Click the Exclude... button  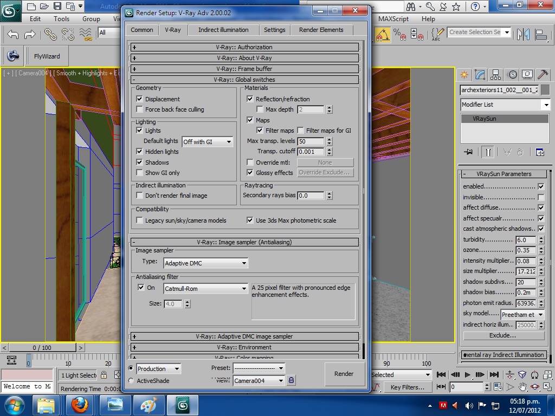point(504,335)
